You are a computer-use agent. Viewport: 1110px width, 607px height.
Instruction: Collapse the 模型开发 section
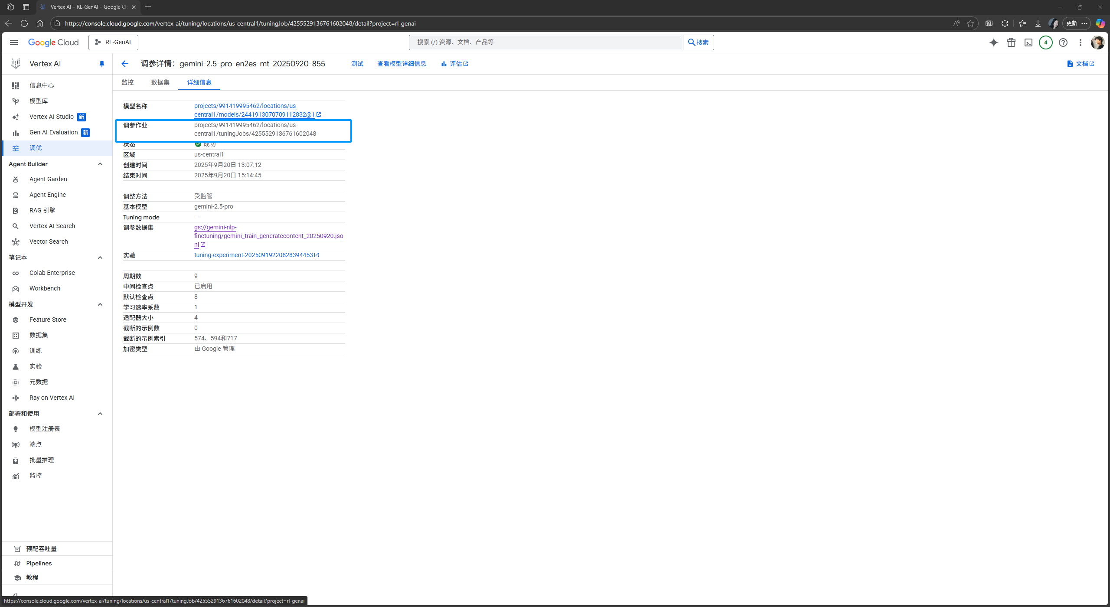coord(100,304)
